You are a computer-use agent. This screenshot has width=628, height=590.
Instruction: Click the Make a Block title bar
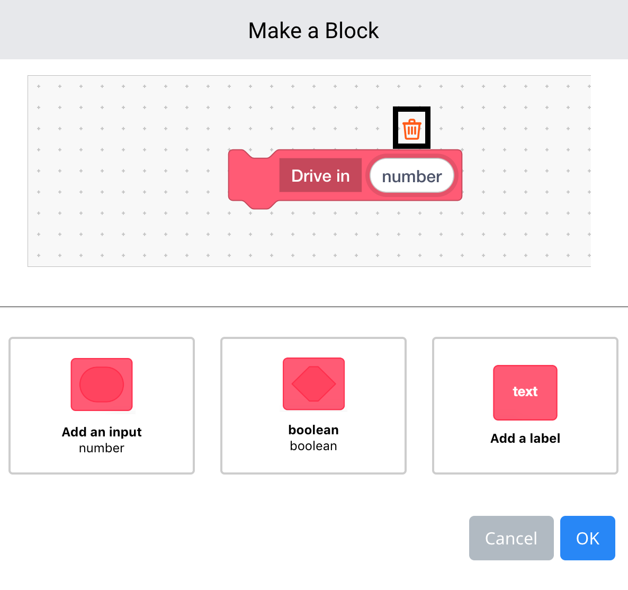coord(313,30)
